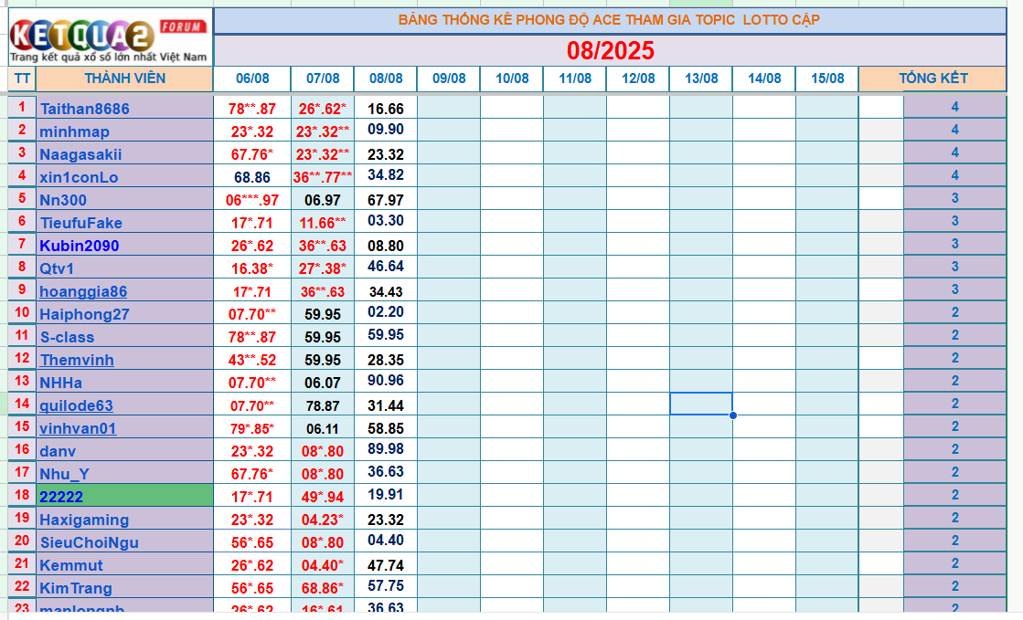Screen dimensions: 1023x620
Task: Click total '3' in Nn300 row
Action: click(x=954, y=198)
